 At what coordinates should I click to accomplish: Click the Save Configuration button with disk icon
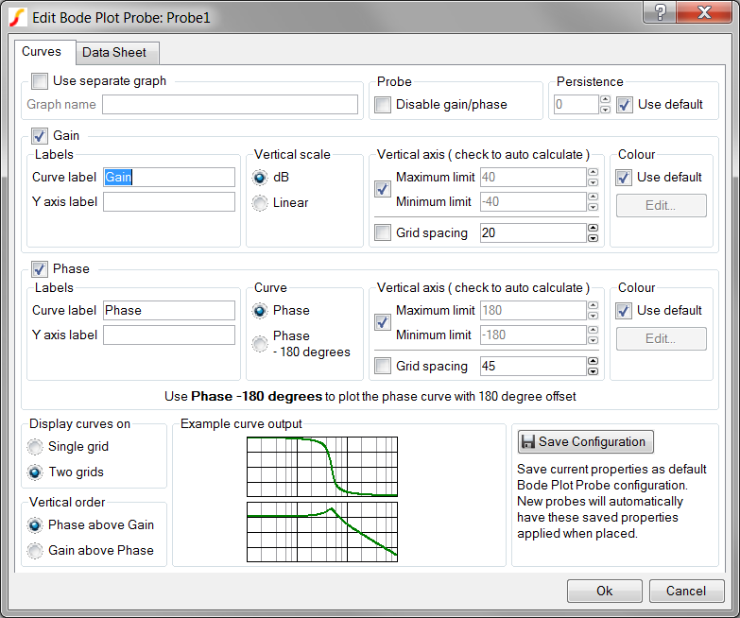pos(585,441)
